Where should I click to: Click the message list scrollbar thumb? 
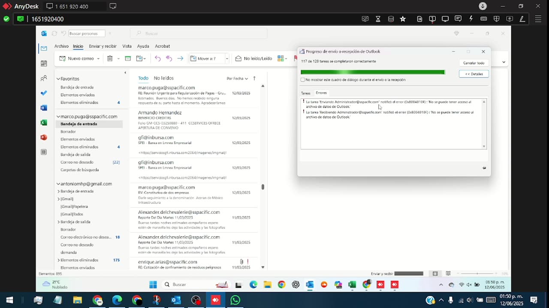pos(263,187)
